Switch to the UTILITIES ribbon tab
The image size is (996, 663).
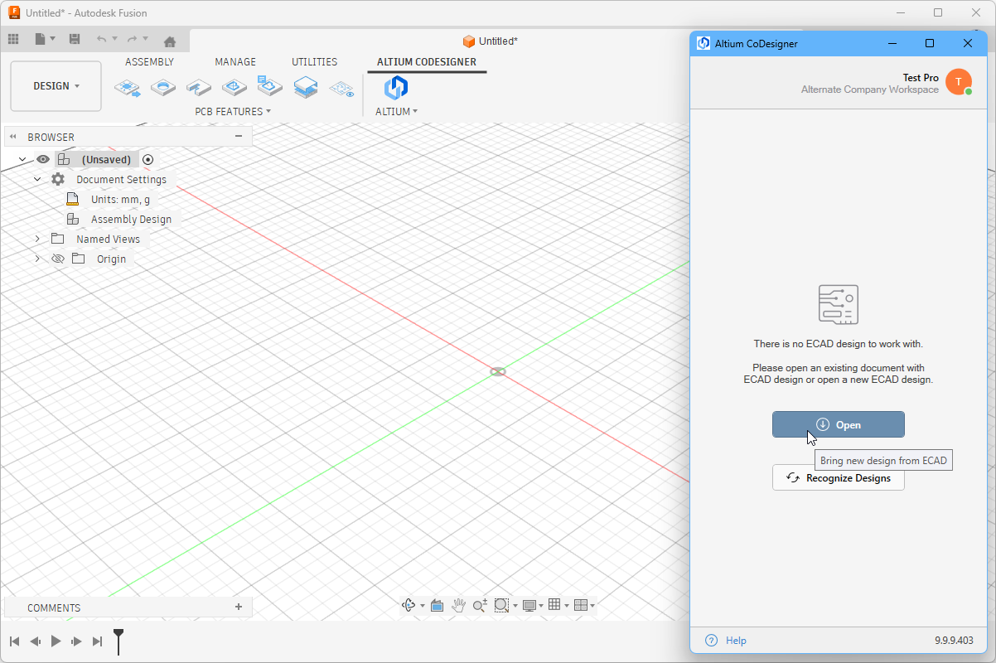pos(314,61)
